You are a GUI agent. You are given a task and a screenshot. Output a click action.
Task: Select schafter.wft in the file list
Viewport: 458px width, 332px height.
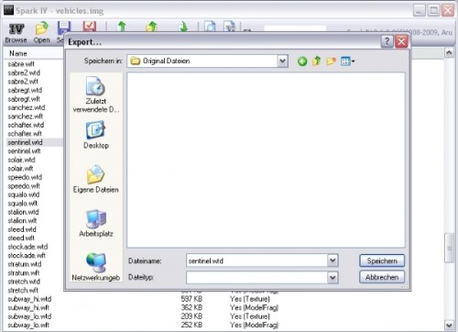click(x=25, y=134)
